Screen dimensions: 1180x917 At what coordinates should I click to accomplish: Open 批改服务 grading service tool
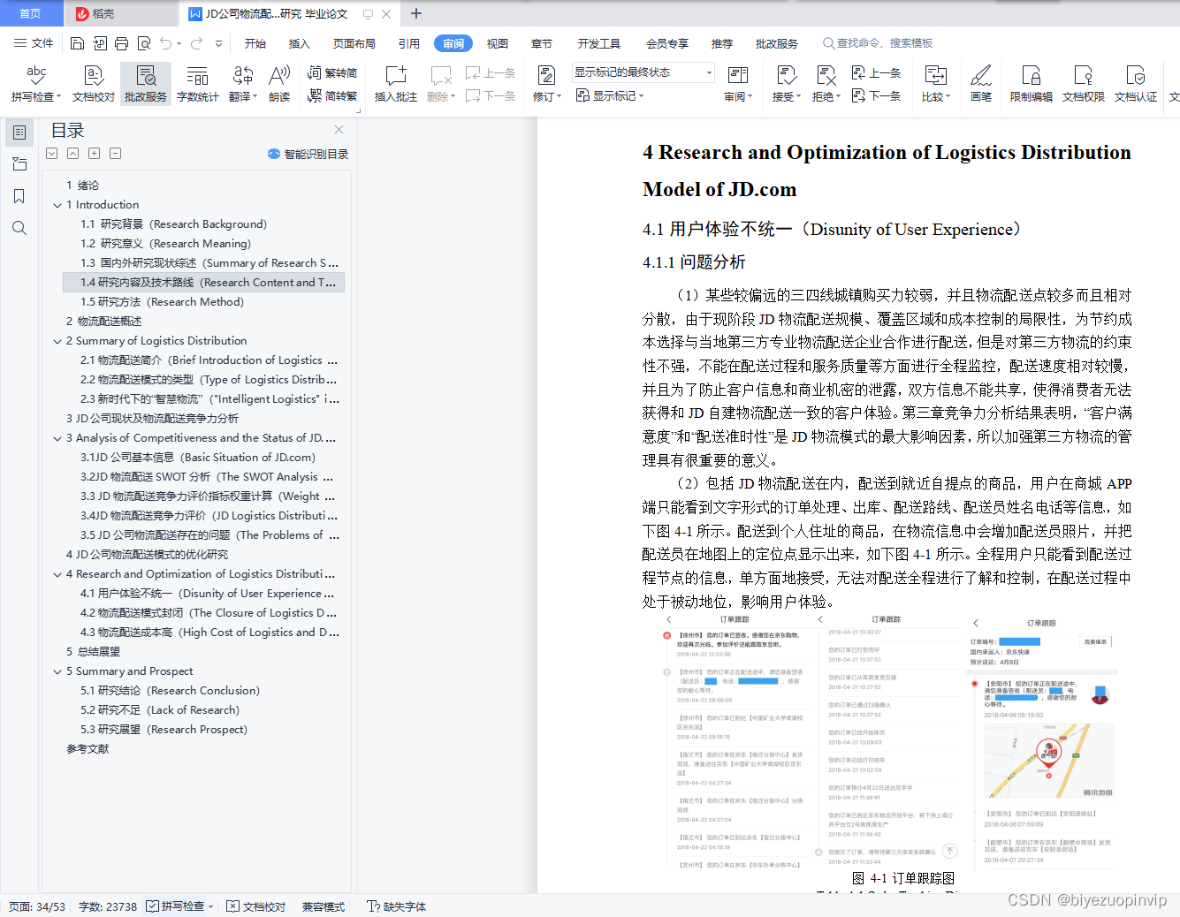click(x=146, y=84)
